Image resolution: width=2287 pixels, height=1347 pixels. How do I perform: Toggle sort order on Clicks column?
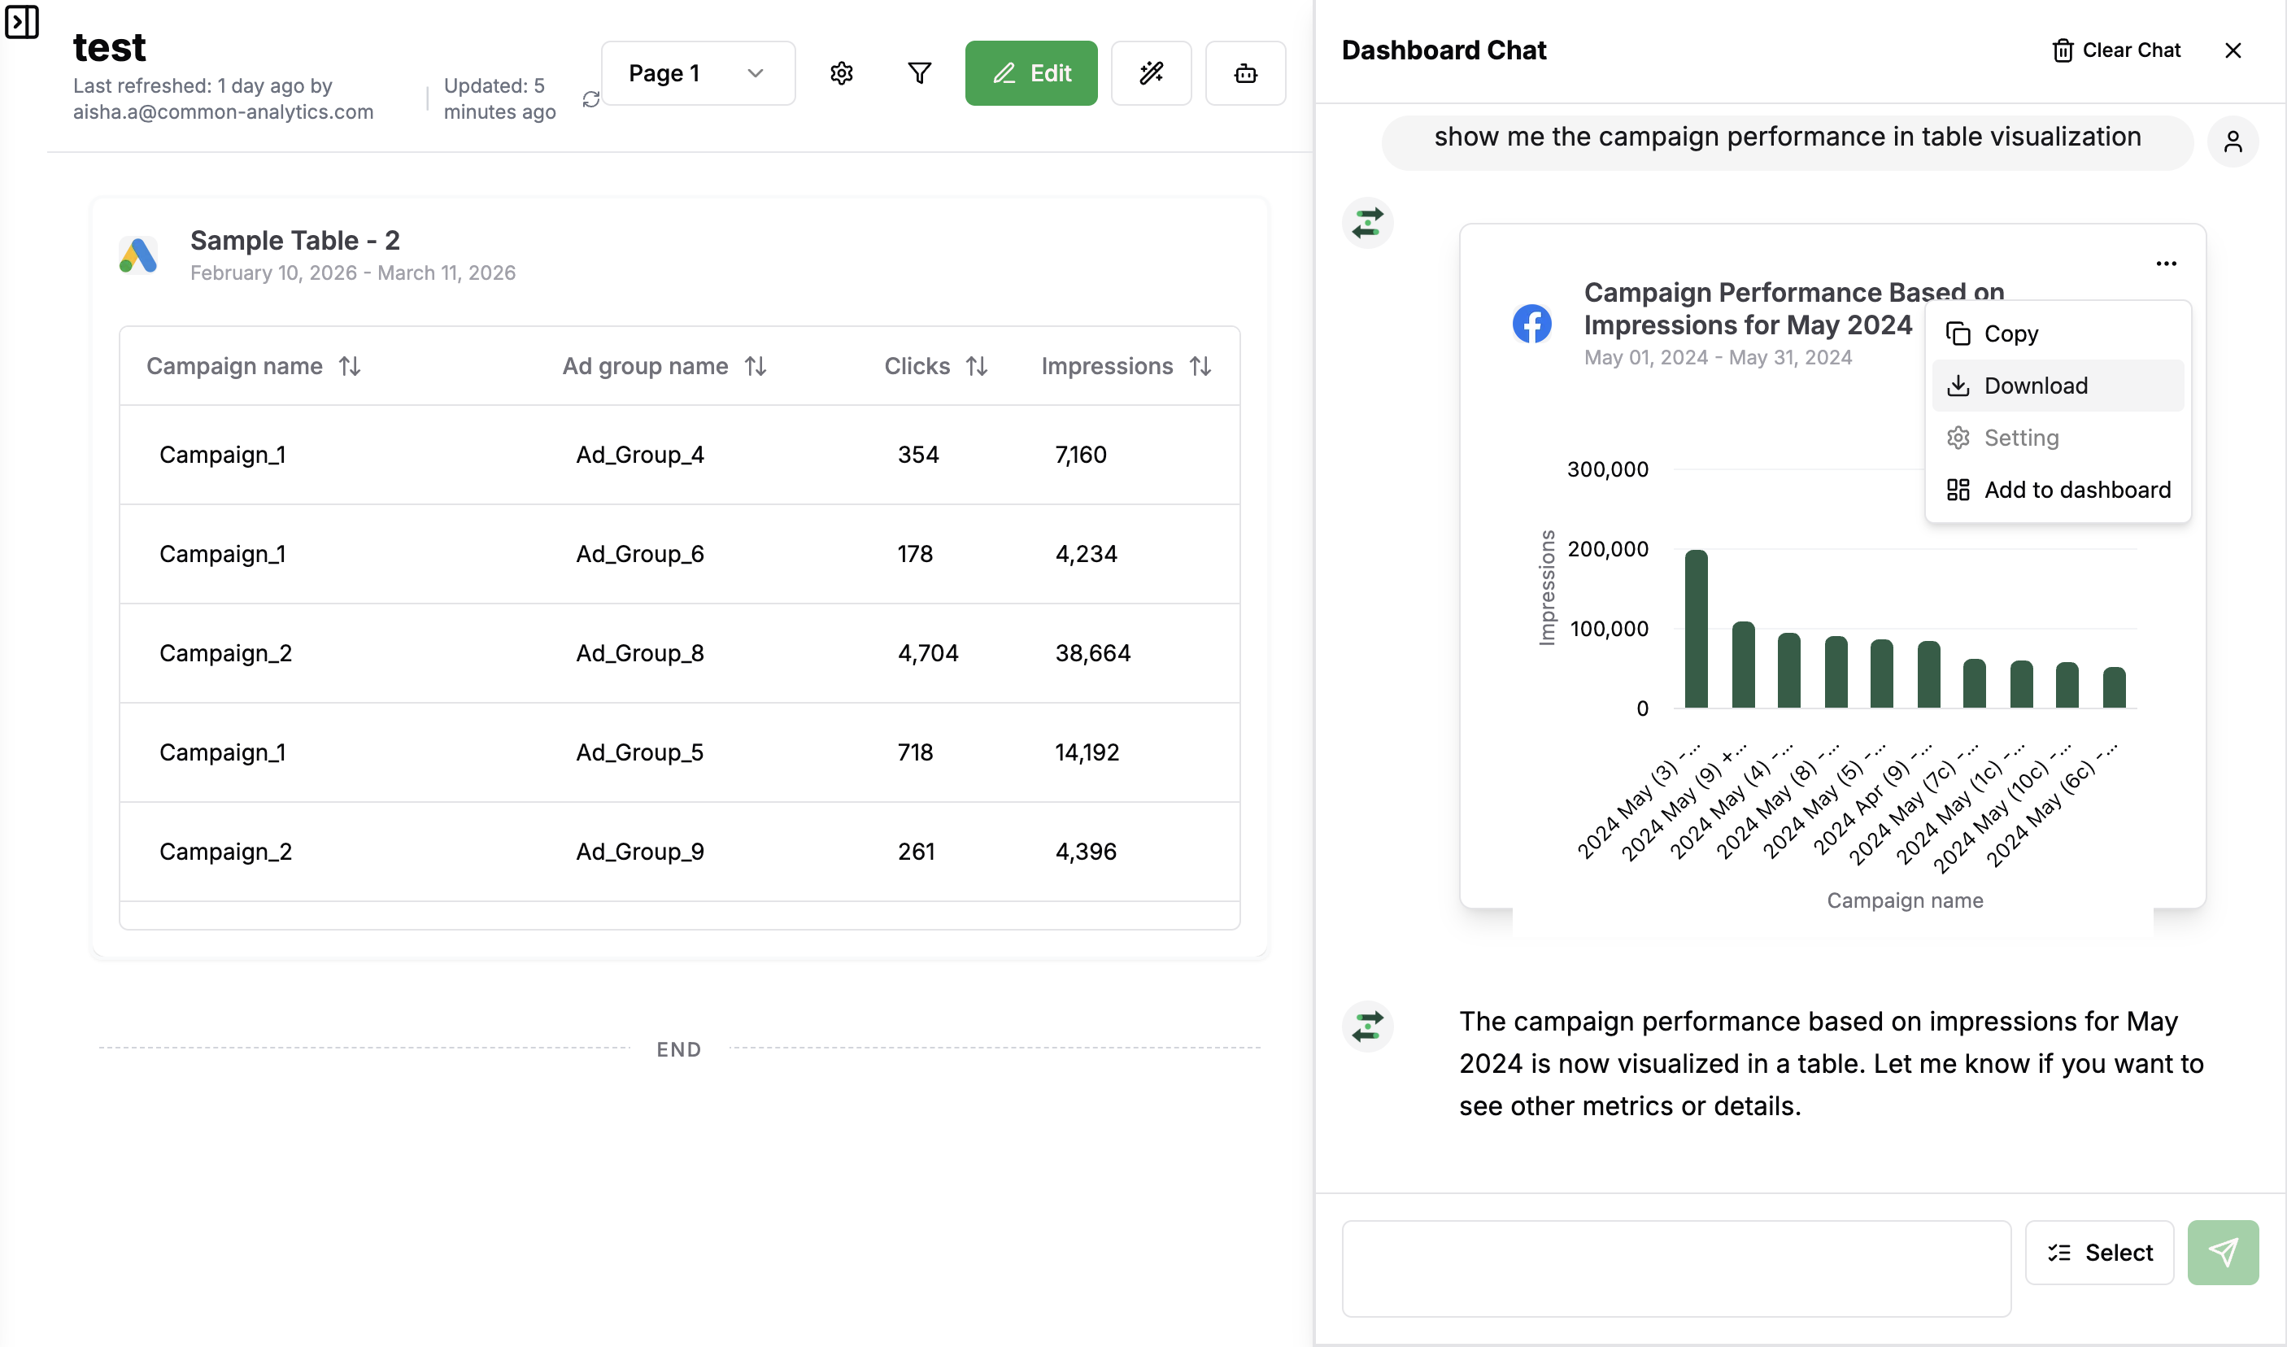point(977,366)
